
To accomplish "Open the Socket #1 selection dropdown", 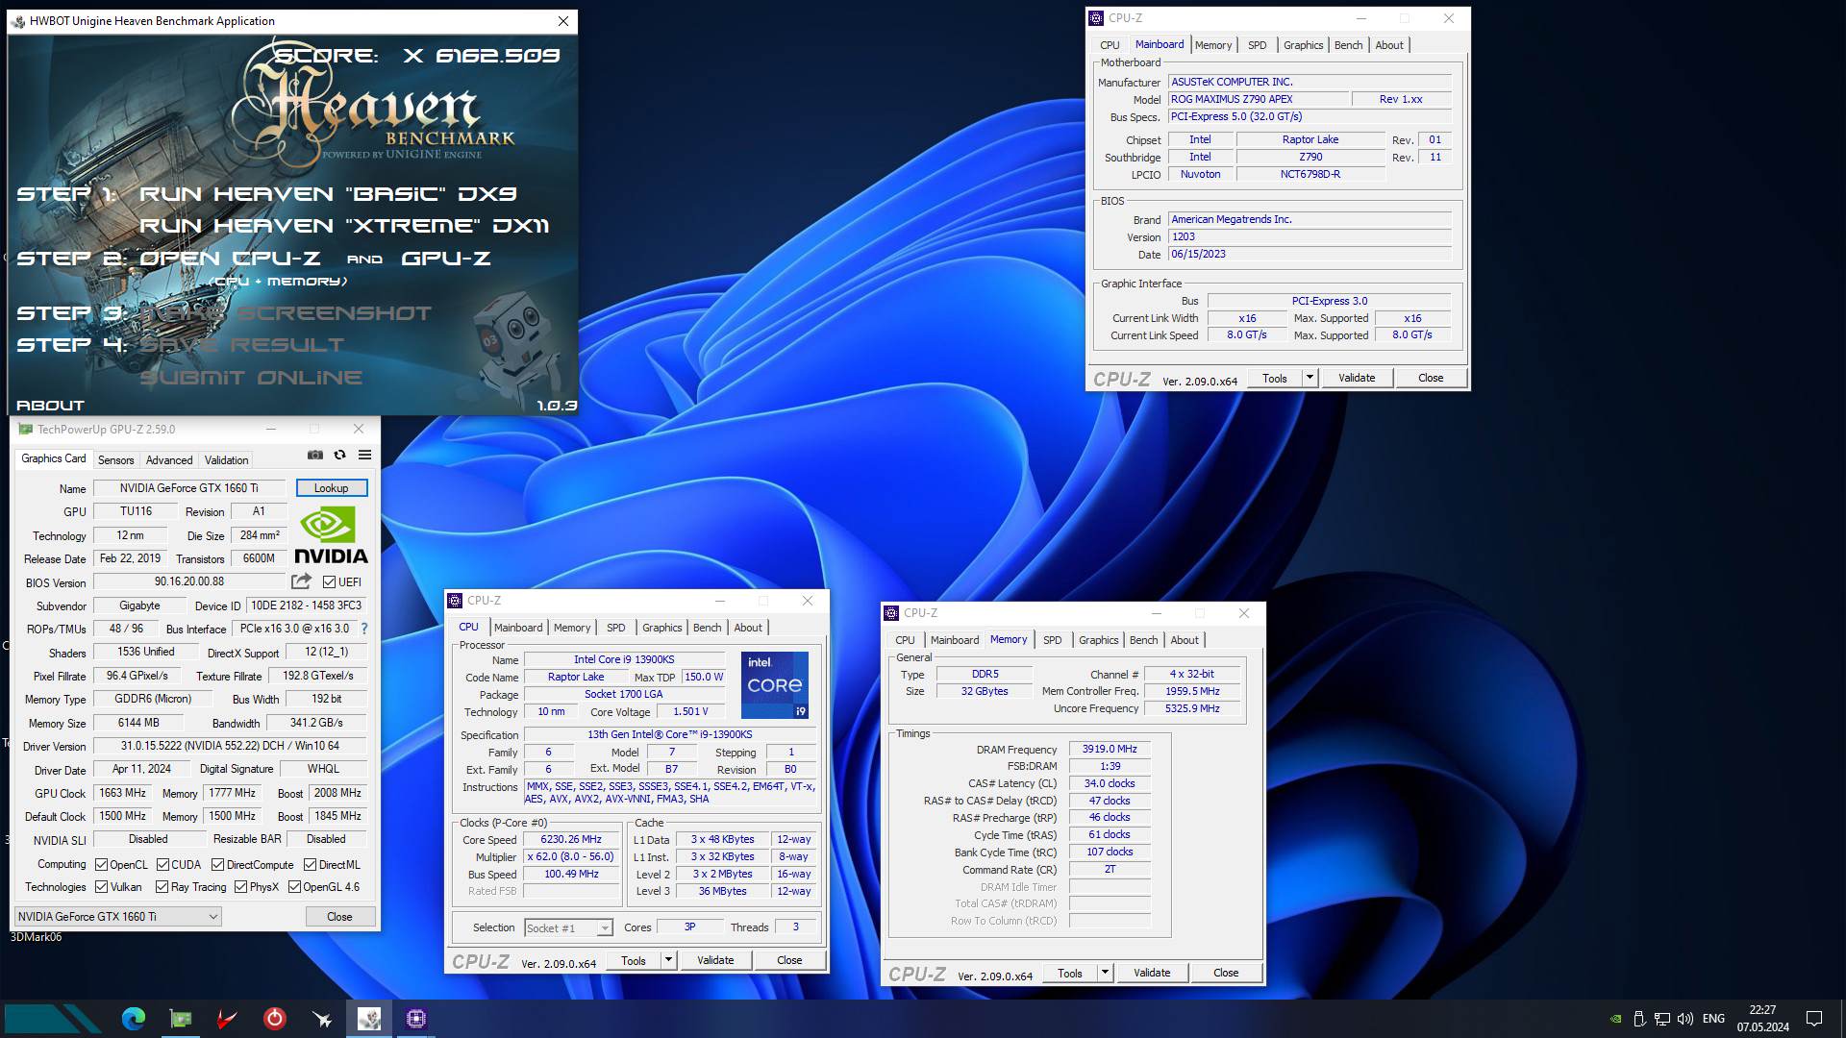I will coord(568,928).
